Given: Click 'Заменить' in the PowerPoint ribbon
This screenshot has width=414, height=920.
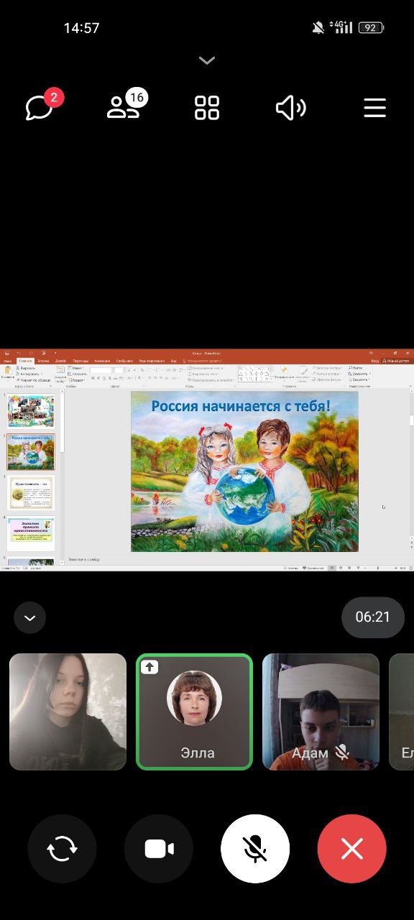Looking at the screenshot, I should point(359,374).
